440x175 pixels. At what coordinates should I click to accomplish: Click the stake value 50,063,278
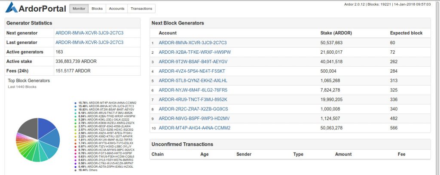pyautogui.click(x=331, y=128)
